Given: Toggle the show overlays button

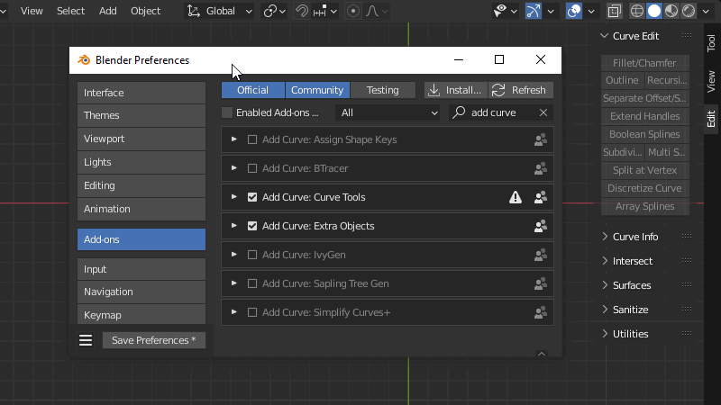Looking at the screenshot, I should (x=574, y=11).
